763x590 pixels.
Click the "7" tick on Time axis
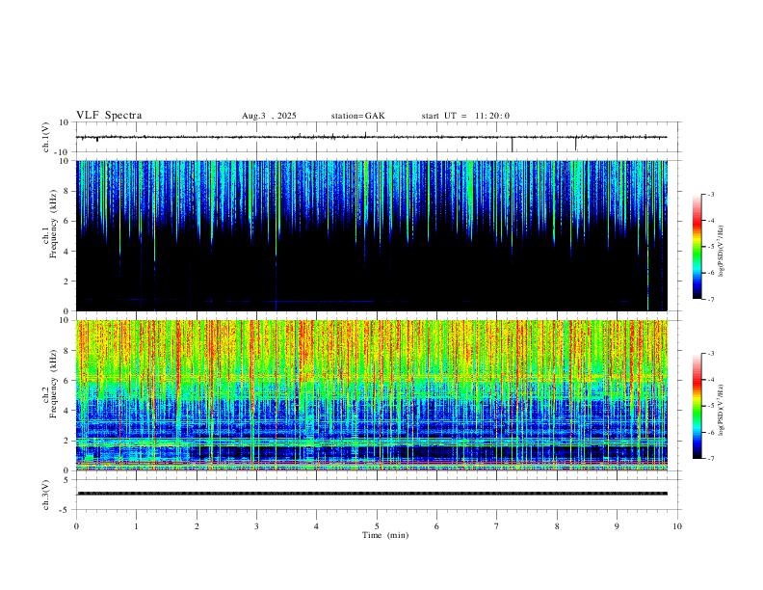tap(497, 526)
